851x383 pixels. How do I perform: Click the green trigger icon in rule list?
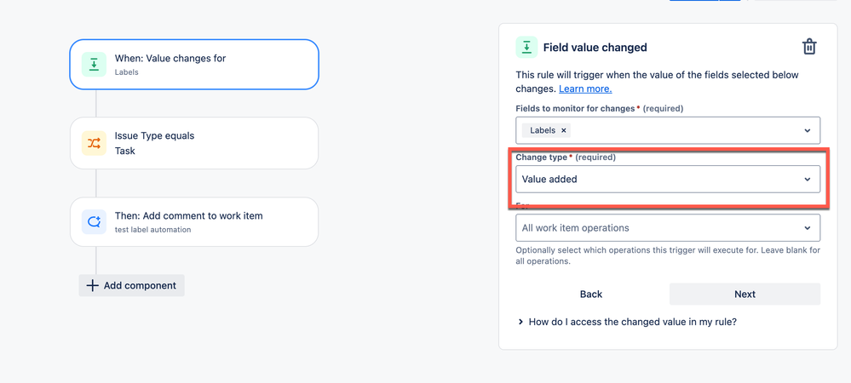94,65
